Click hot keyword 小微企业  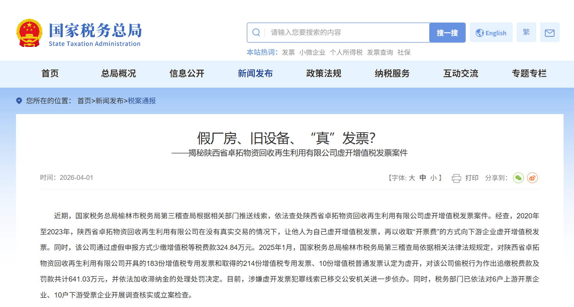(312, 52)
